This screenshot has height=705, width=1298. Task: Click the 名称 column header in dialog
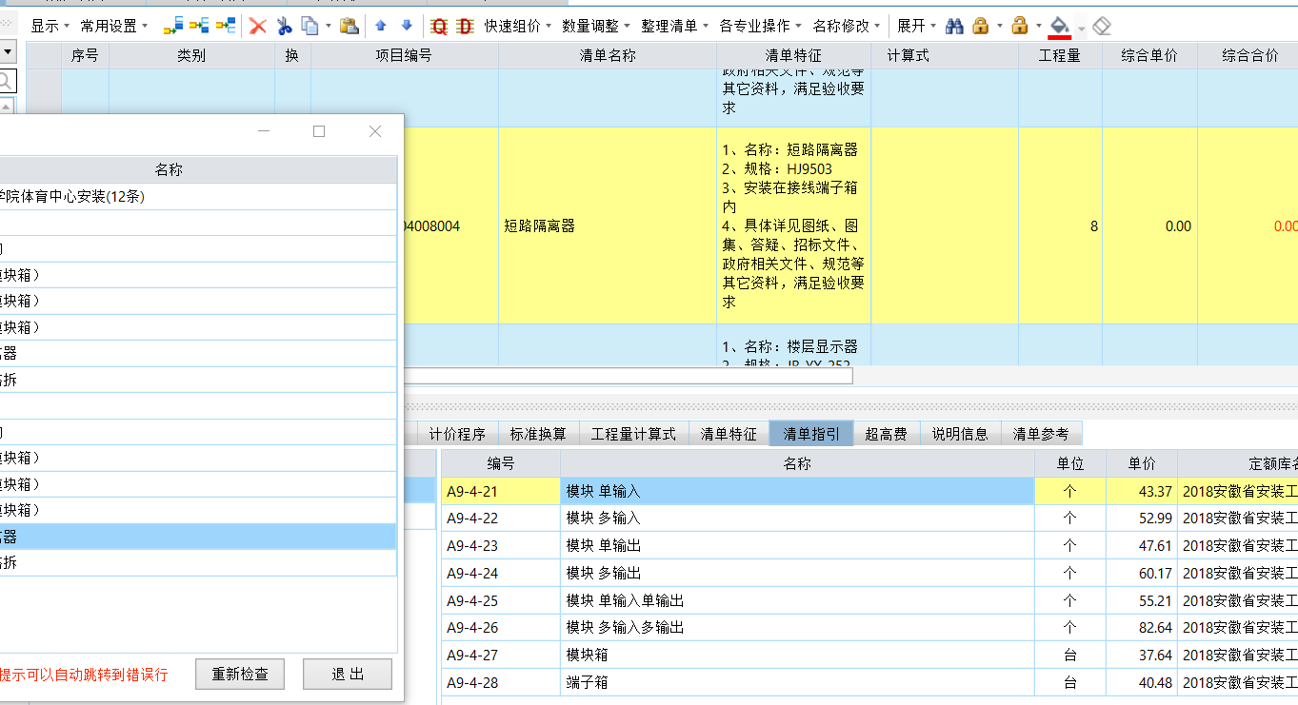198,170
